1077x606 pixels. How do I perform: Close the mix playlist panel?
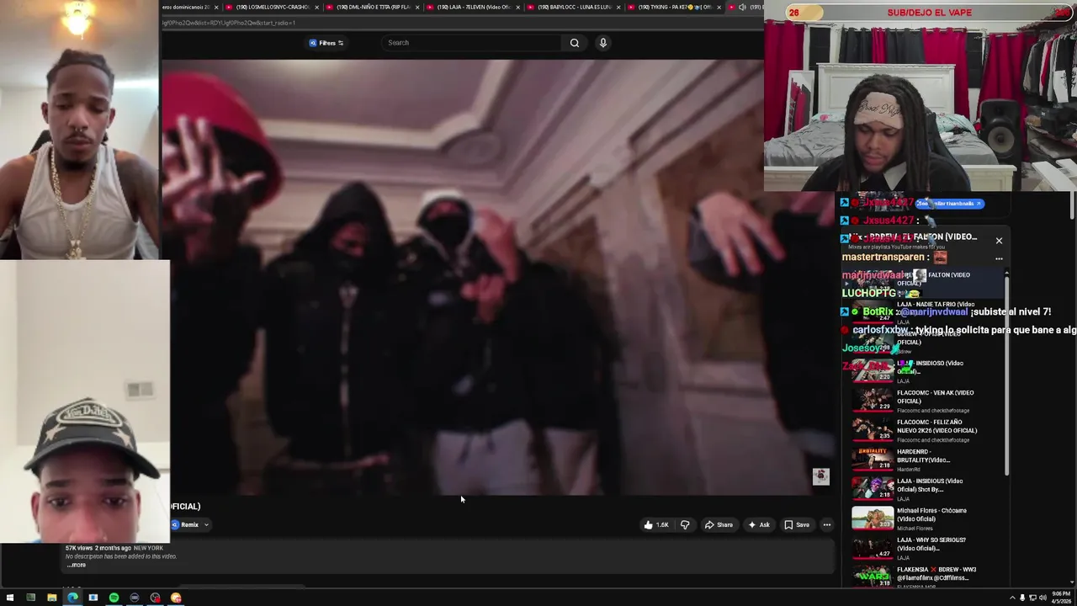point(999,241)
